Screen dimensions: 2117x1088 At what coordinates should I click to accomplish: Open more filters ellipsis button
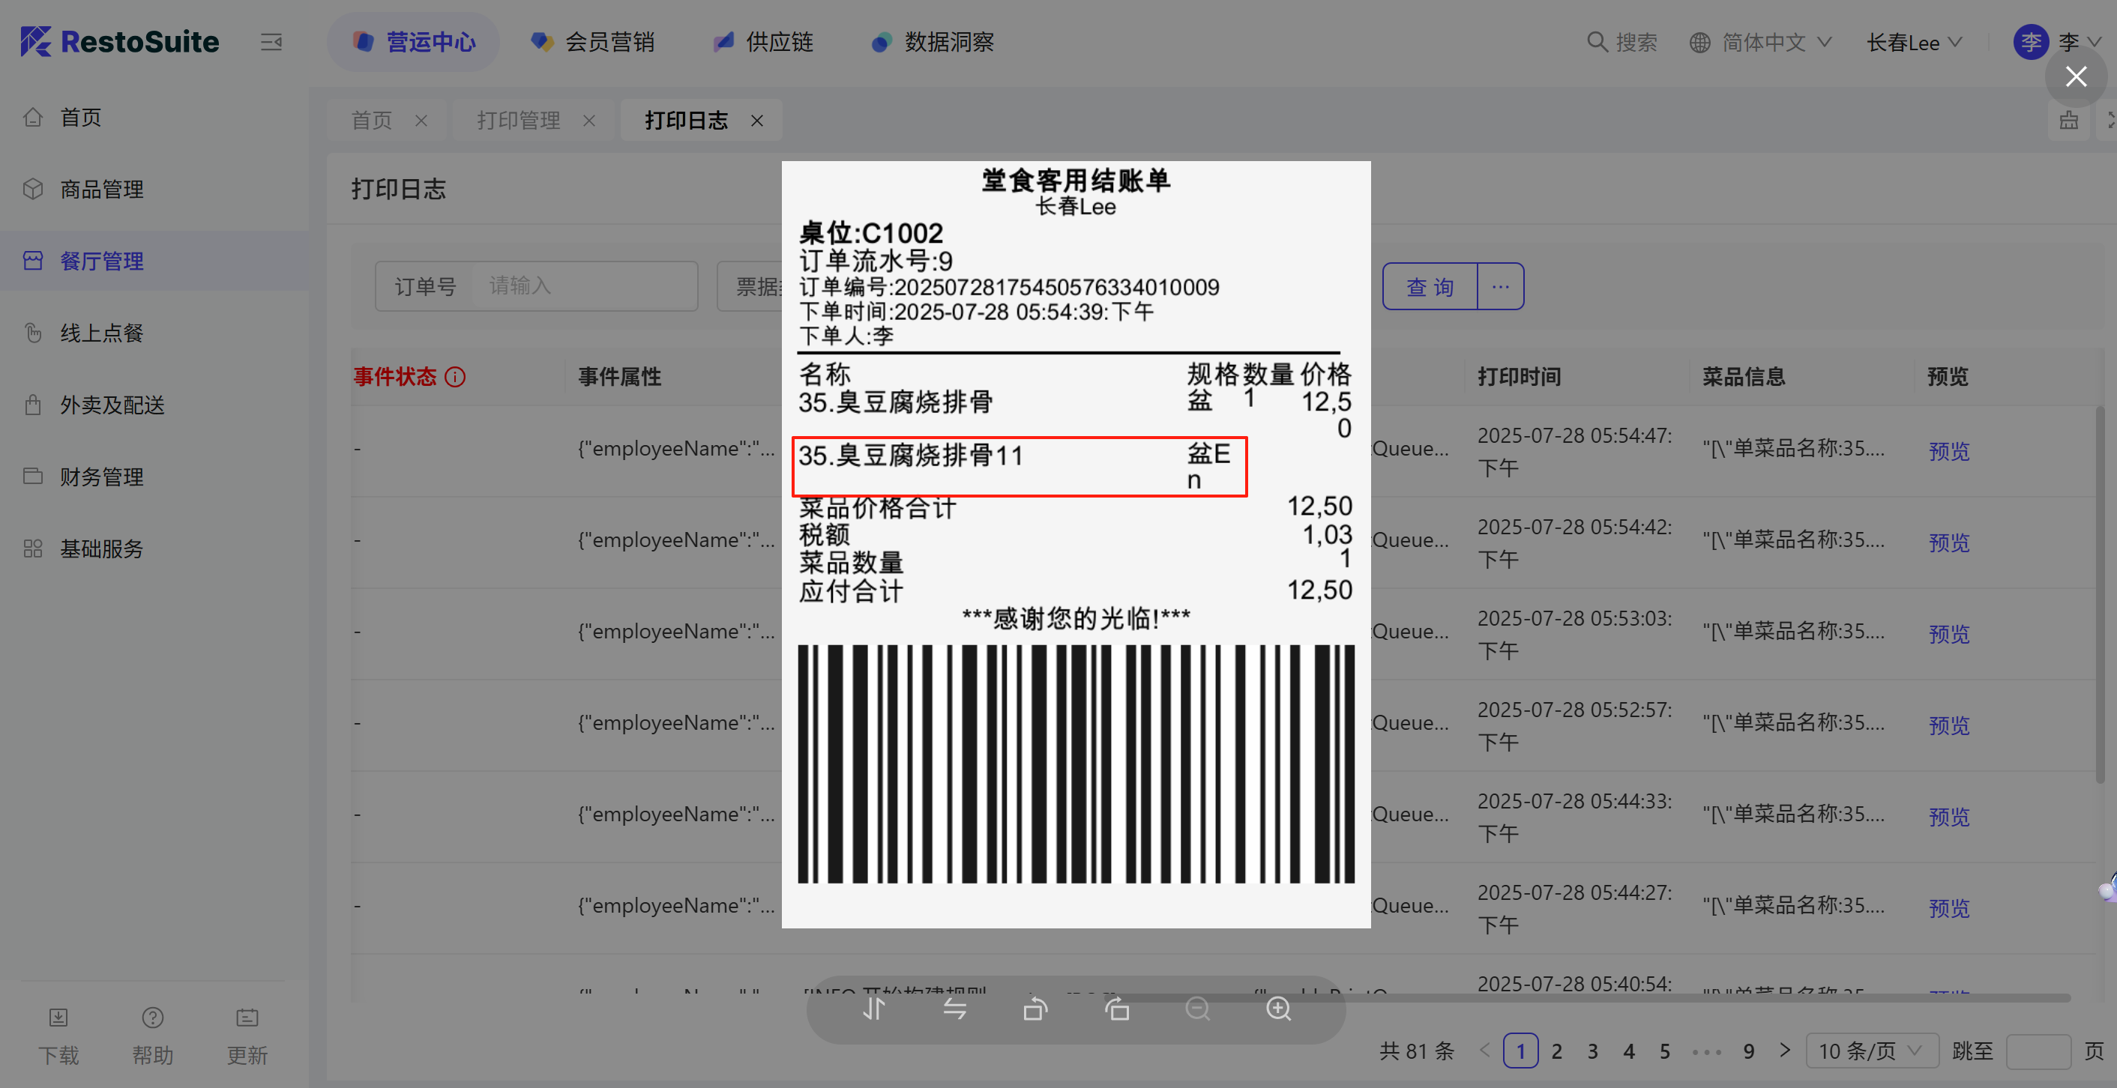coord(1501,287)
